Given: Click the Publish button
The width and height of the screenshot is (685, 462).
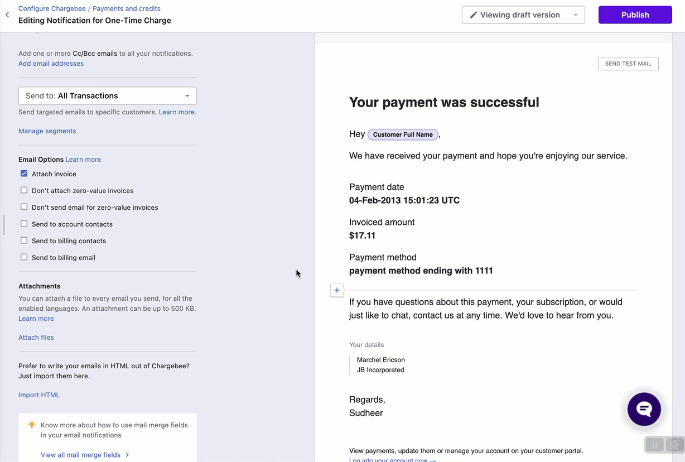Looking at the screenshot, I should click(635, 15).
